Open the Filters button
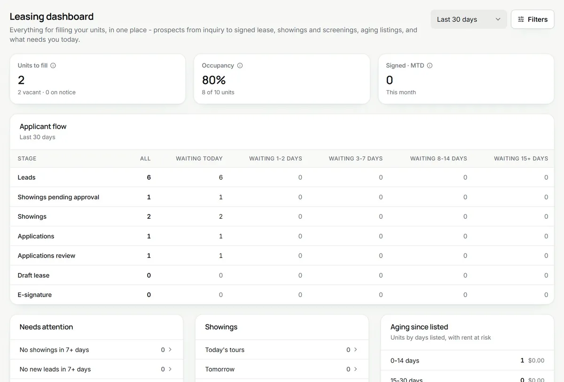Image resolution: width=564 pixels, height=382 pixels. point(533,19)
